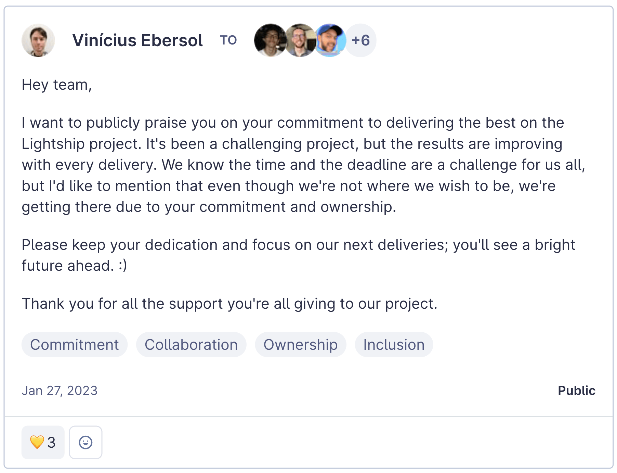Screen dimensions: 617x473
Task: Select the Collaboration value tag
Action: tap(191, 345)
